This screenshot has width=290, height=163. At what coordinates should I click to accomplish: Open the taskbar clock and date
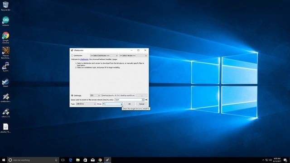click(x=277, y=160)
